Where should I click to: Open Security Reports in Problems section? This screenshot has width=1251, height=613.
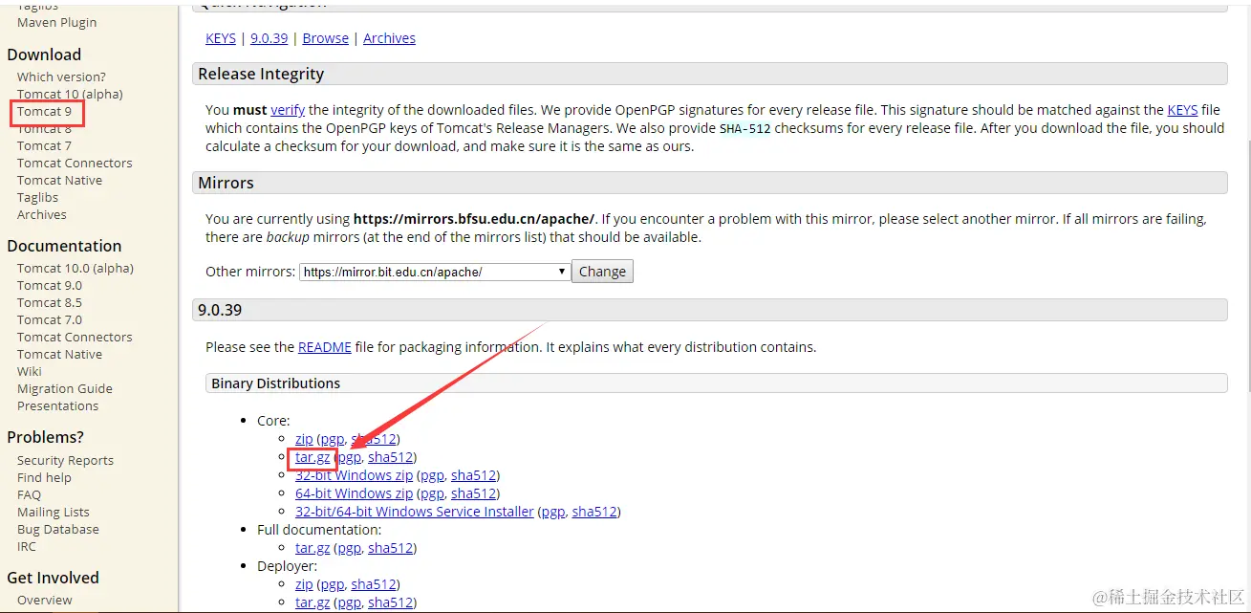coord(65,460)
